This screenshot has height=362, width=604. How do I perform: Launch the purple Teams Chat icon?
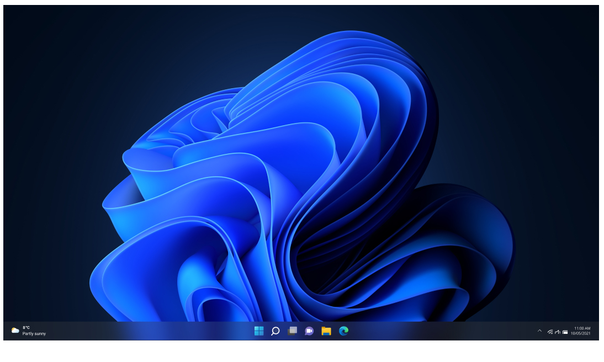point(309,331)
